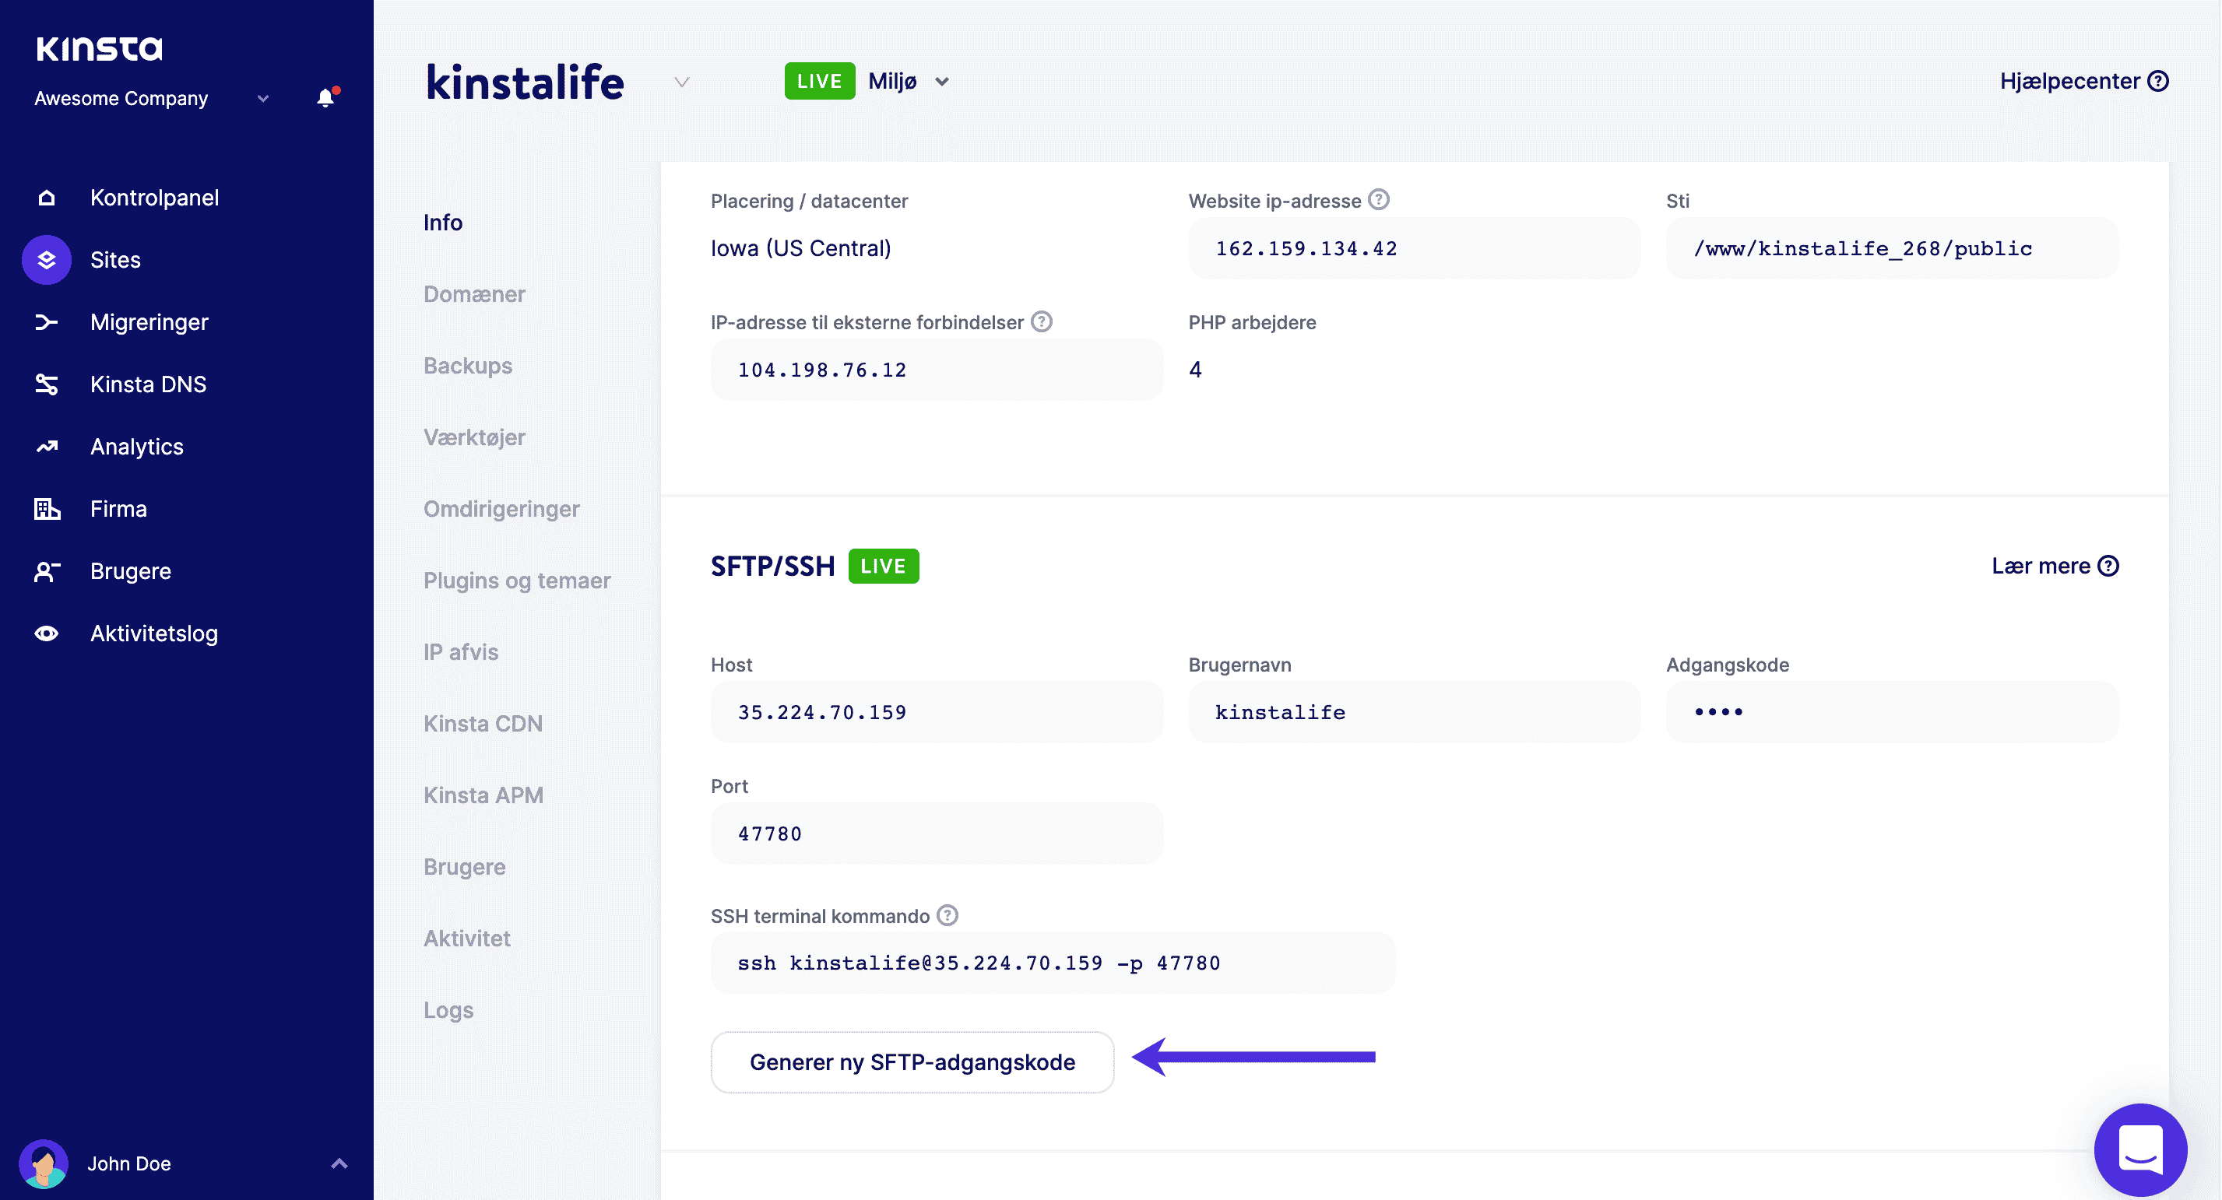
Task: Click the SSH terminal command field
Action: point(1053,963)
